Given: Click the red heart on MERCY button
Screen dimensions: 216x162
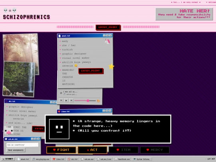Looking at the screenshot, I should coord(148,150).
